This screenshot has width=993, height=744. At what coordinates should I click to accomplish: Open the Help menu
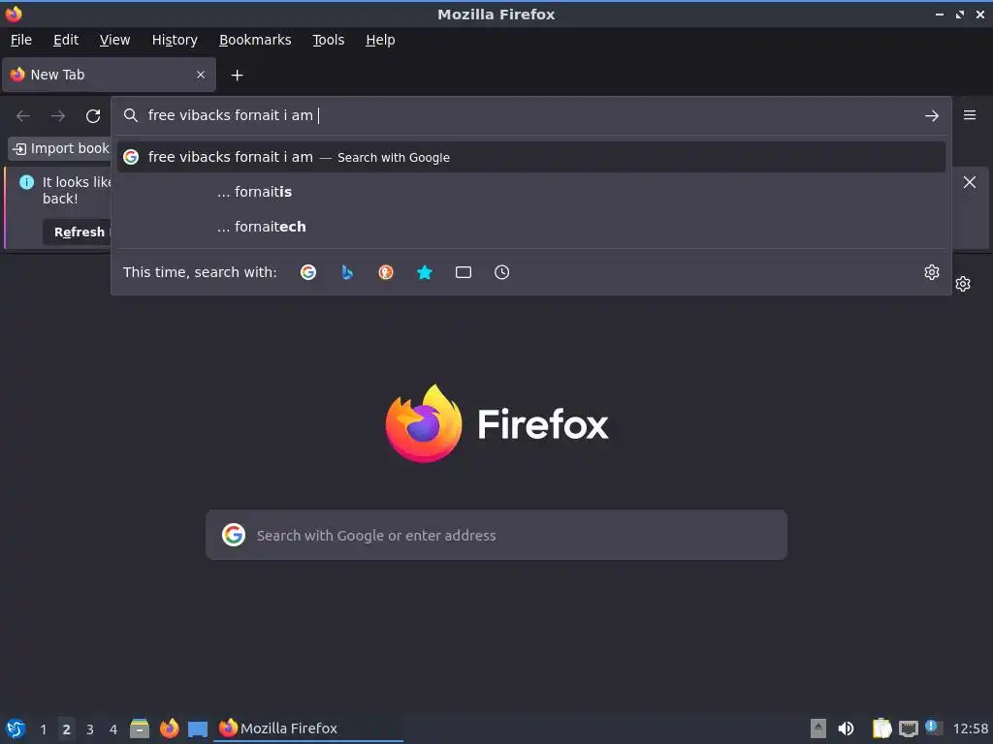(380, 40)
